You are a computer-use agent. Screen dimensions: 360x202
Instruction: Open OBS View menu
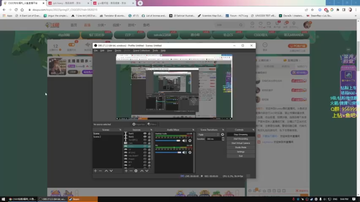(x=109, y=50)
